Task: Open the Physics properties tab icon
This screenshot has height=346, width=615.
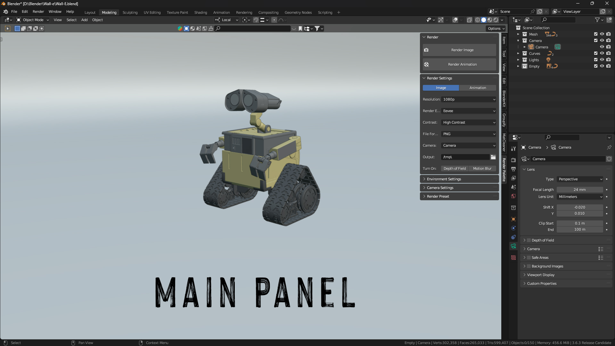Action: (x=513, y=228)
